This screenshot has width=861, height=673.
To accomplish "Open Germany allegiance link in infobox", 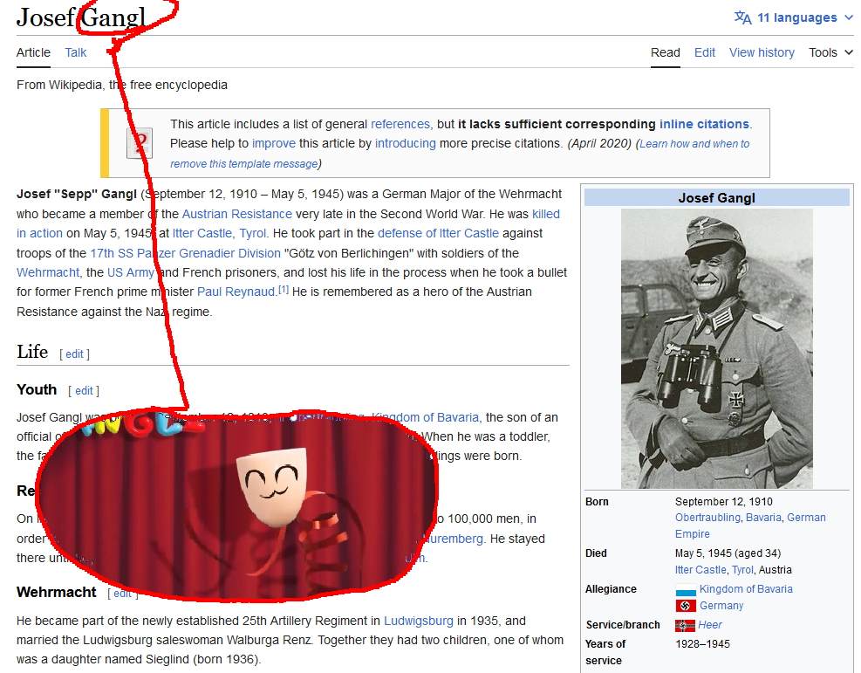I will point(721,606).
